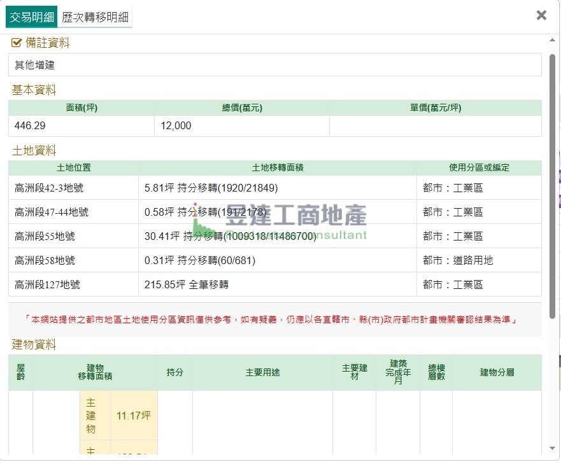Click the 建築完成年月 column header
Viewport: 561px width, 469px height.
[398, 372]
